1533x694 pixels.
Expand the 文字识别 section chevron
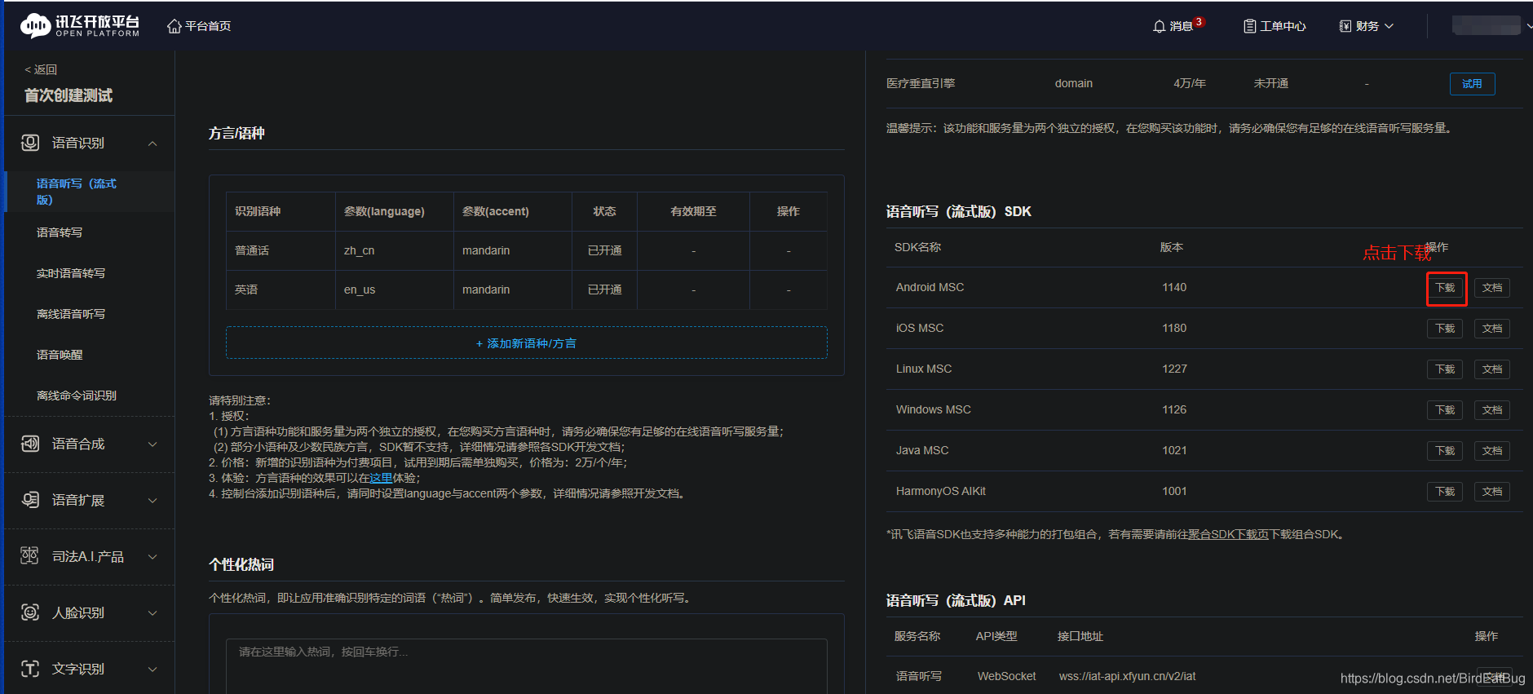tap(152, 670)
